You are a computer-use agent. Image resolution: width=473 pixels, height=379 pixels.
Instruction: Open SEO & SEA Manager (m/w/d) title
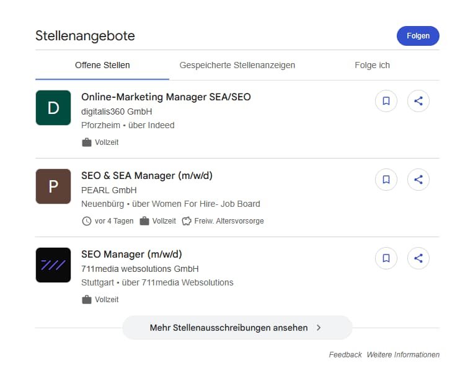147,176
